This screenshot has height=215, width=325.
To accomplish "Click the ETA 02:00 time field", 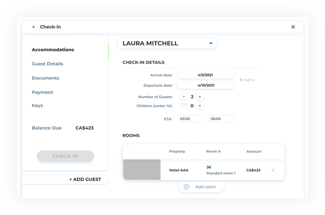I will pyautogui.click(x=189, y=119).
